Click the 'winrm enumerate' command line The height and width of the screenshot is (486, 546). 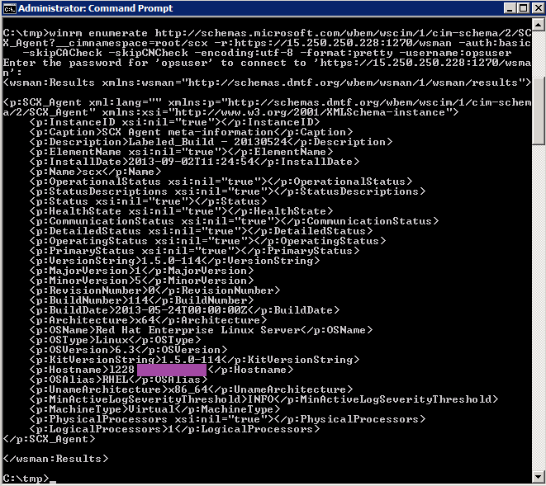(x=267, y=33)
